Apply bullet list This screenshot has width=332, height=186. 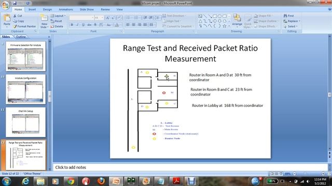click(x=129, y=18)
